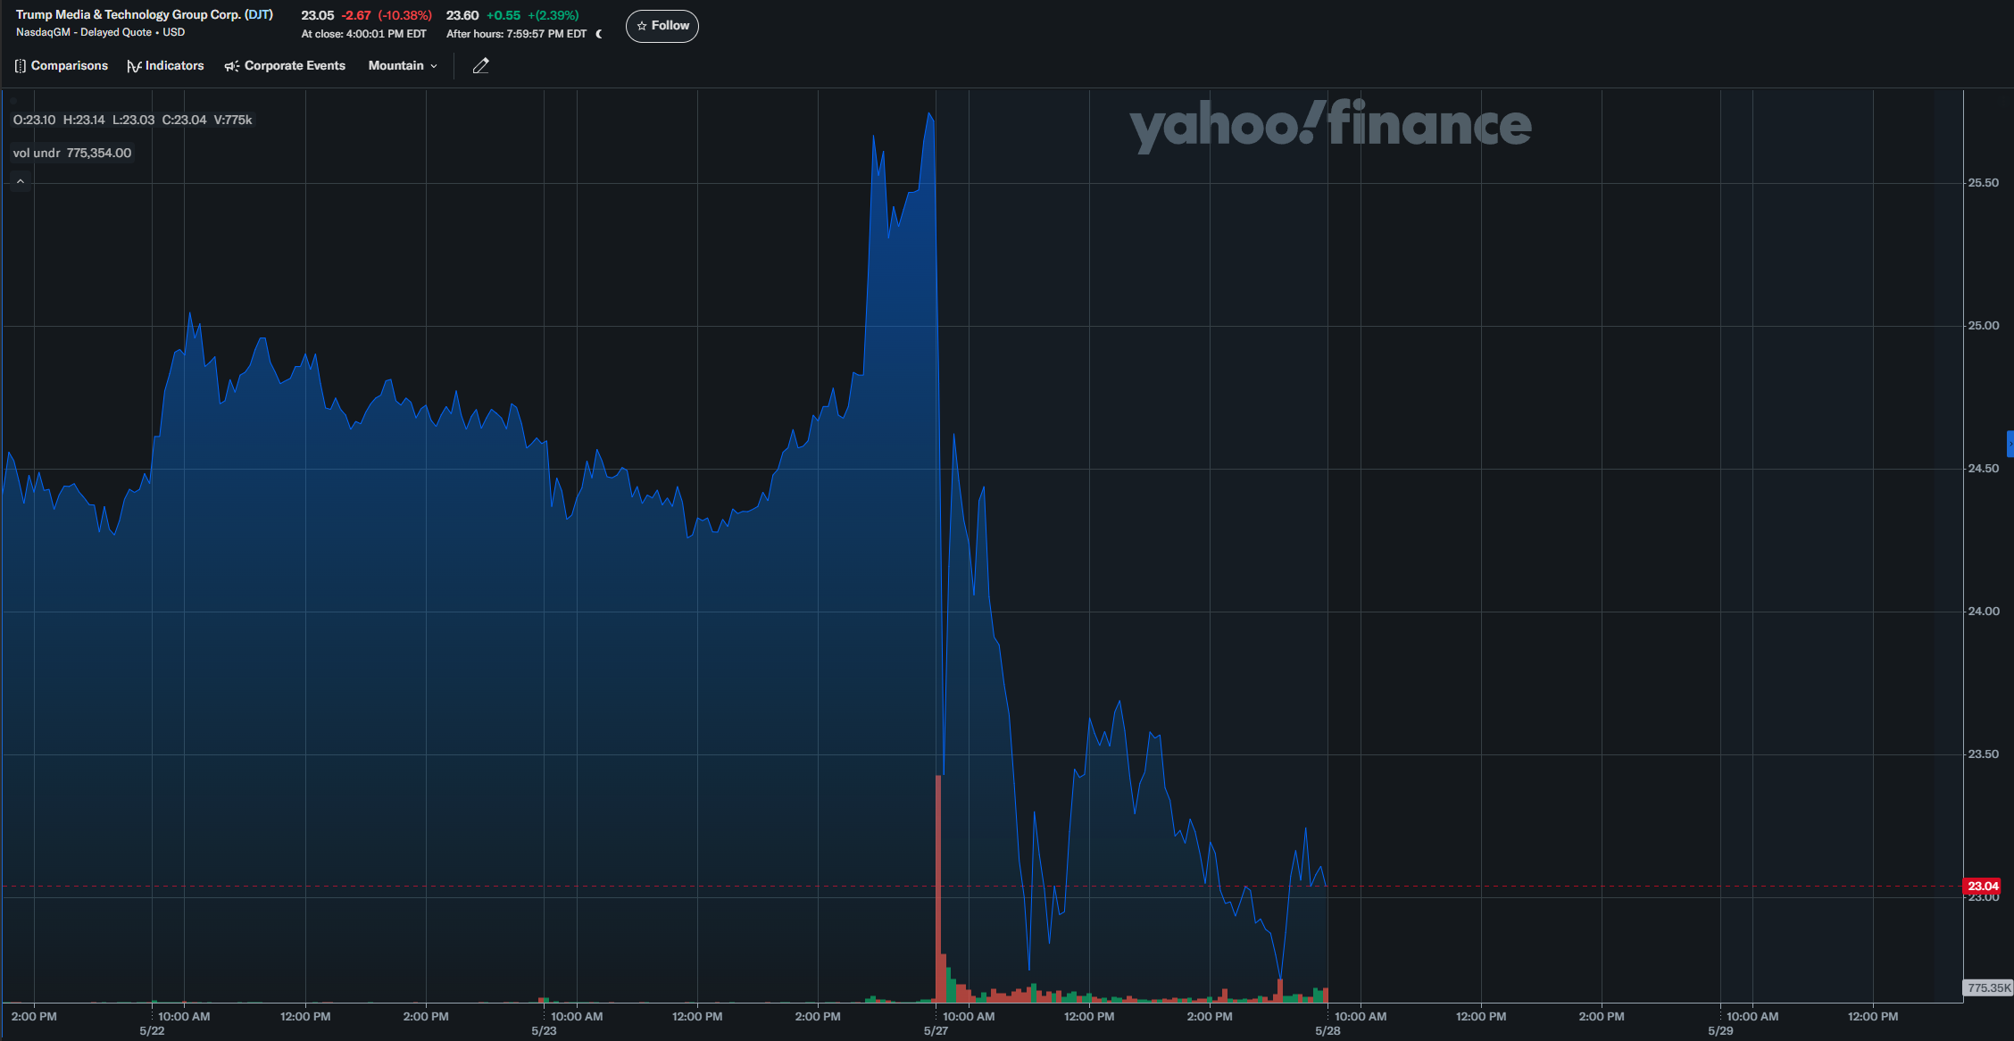Open the Corporate Events options

285,66
